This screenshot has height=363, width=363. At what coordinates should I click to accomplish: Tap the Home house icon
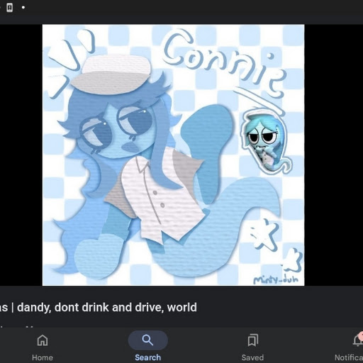(x=43, y=340)
